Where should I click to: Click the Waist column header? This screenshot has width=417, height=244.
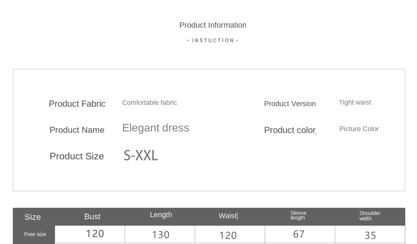(x=228, y=216)
